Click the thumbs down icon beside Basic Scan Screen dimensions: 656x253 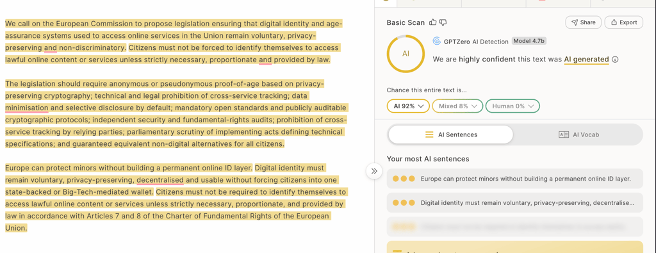click(443, 22)
